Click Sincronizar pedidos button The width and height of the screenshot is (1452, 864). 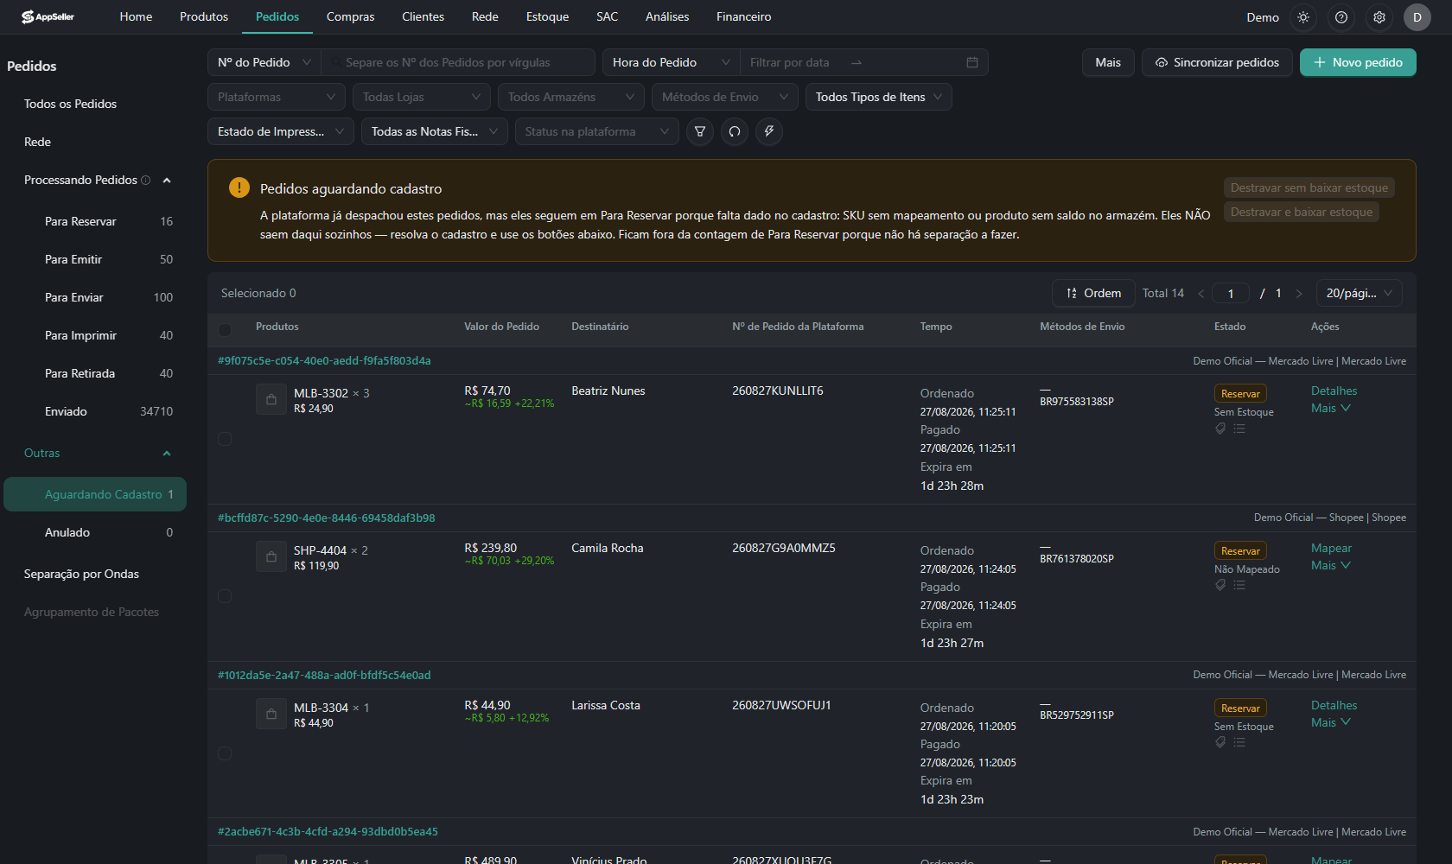[x=1217, y=62]
